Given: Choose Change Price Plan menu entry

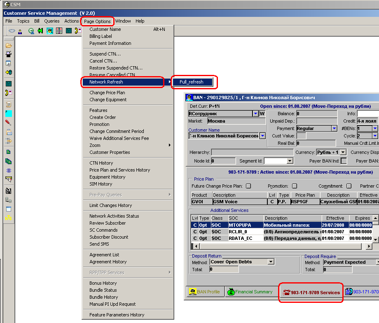Looking at the screenshot, I should click(x=107, y=93).
